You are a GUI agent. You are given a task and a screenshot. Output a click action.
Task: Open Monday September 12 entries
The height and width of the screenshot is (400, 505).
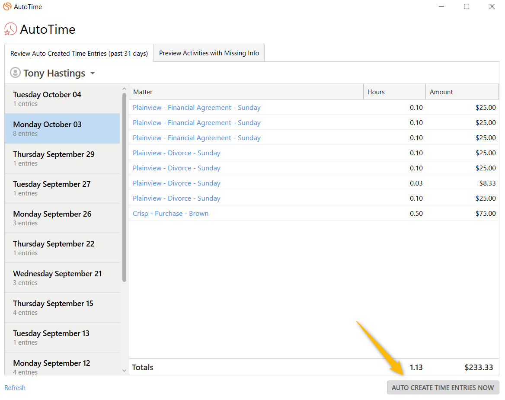(62, 364)
